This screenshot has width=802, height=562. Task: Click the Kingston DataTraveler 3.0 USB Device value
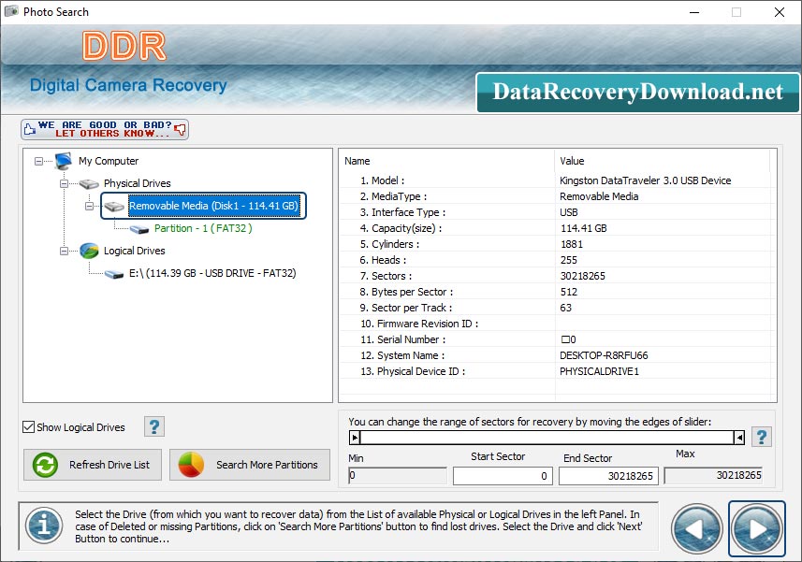coord(645,180)
